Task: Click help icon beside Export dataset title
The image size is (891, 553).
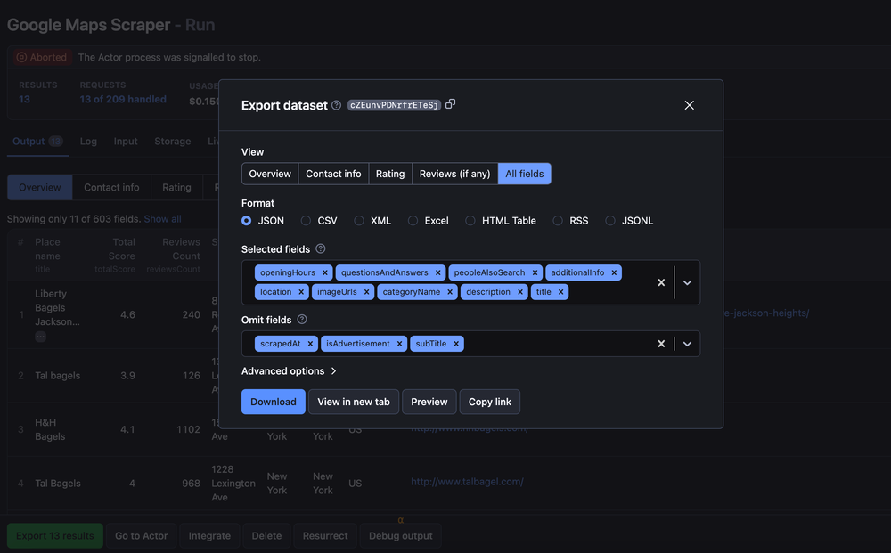Action: [x=336, y=105]
